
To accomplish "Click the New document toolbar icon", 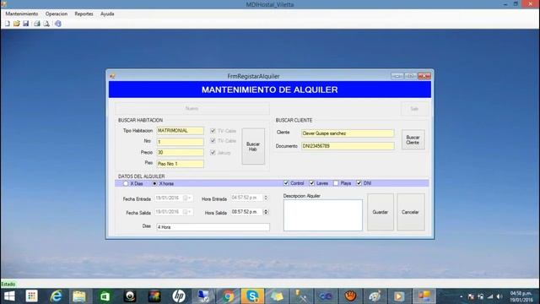I will [8, 24].
